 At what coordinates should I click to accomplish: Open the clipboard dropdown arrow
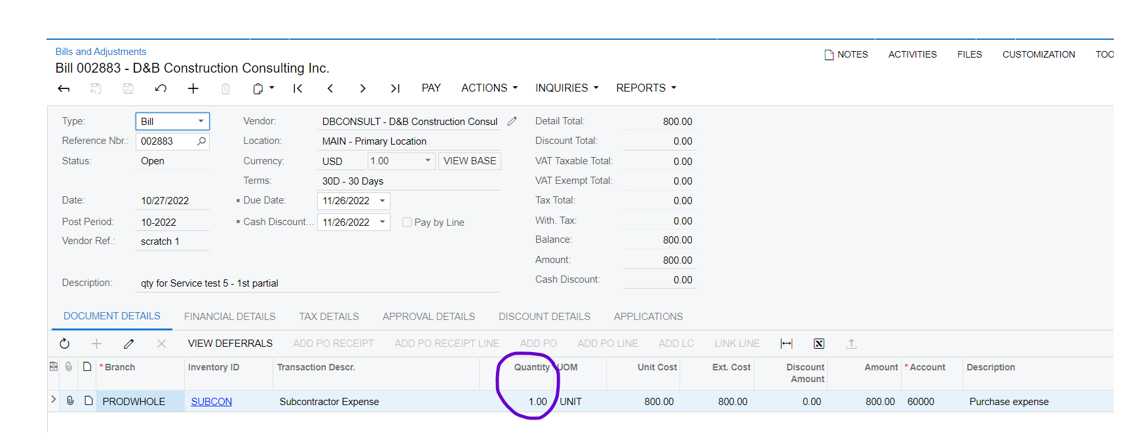tap(272, 88)
